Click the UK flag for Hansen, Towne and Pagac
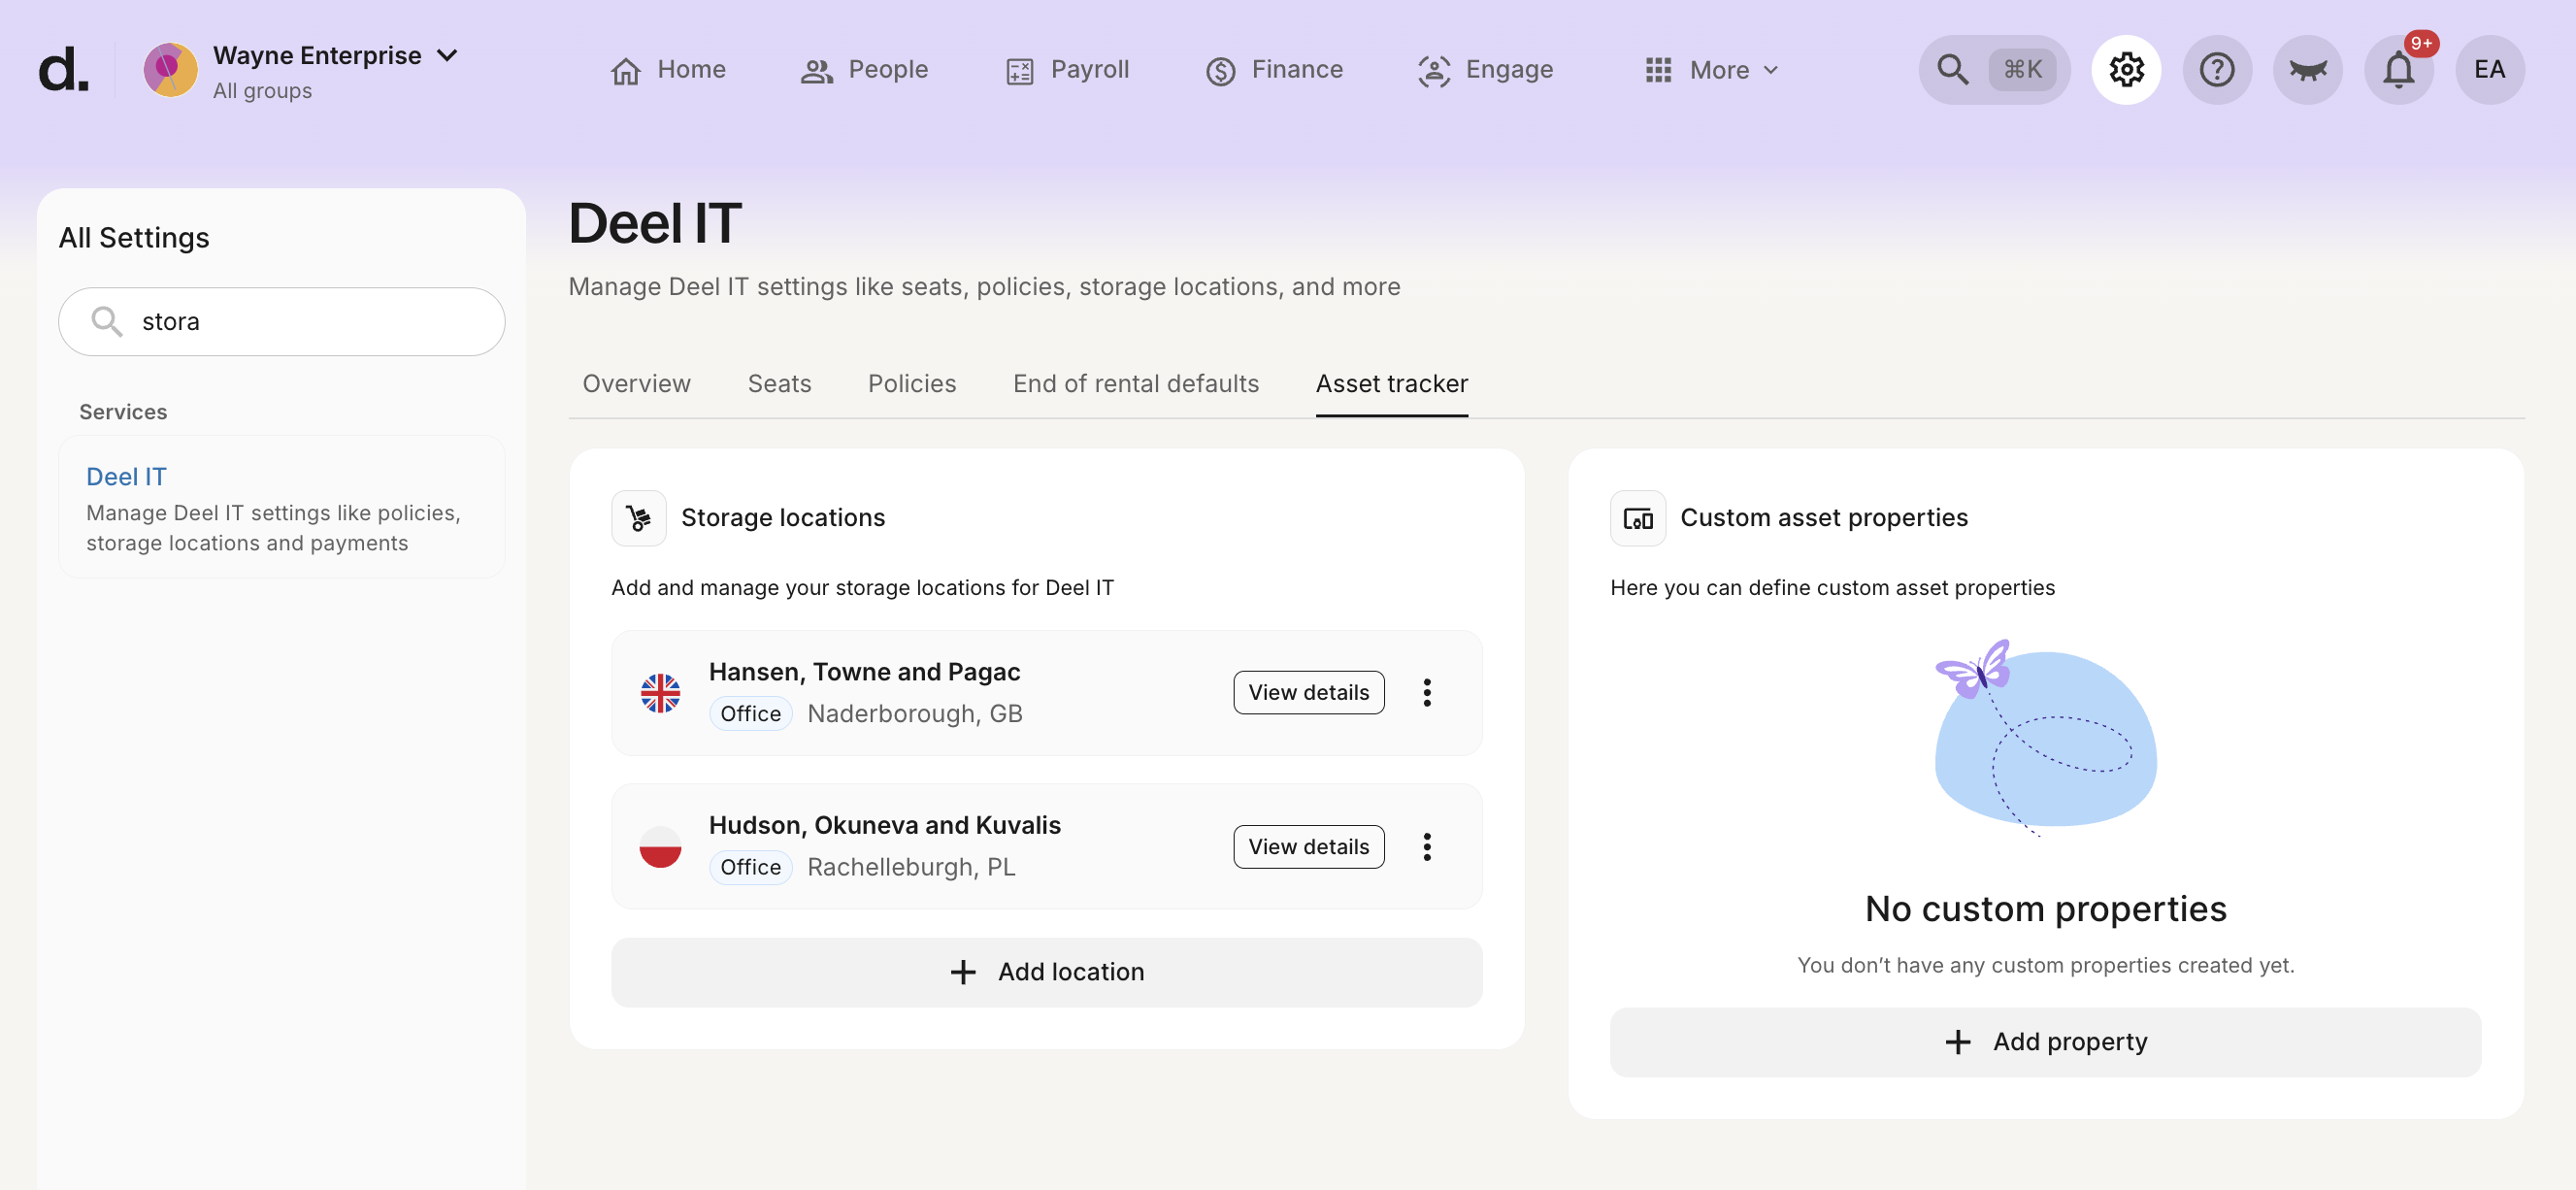Viewport: 2576px width, 1190px height. coord(660,693)
